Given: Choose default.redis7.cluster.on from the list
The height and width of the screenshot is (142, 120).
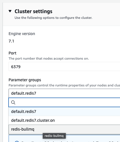Looking at the screenshot, I should click(x=64, y=120).
